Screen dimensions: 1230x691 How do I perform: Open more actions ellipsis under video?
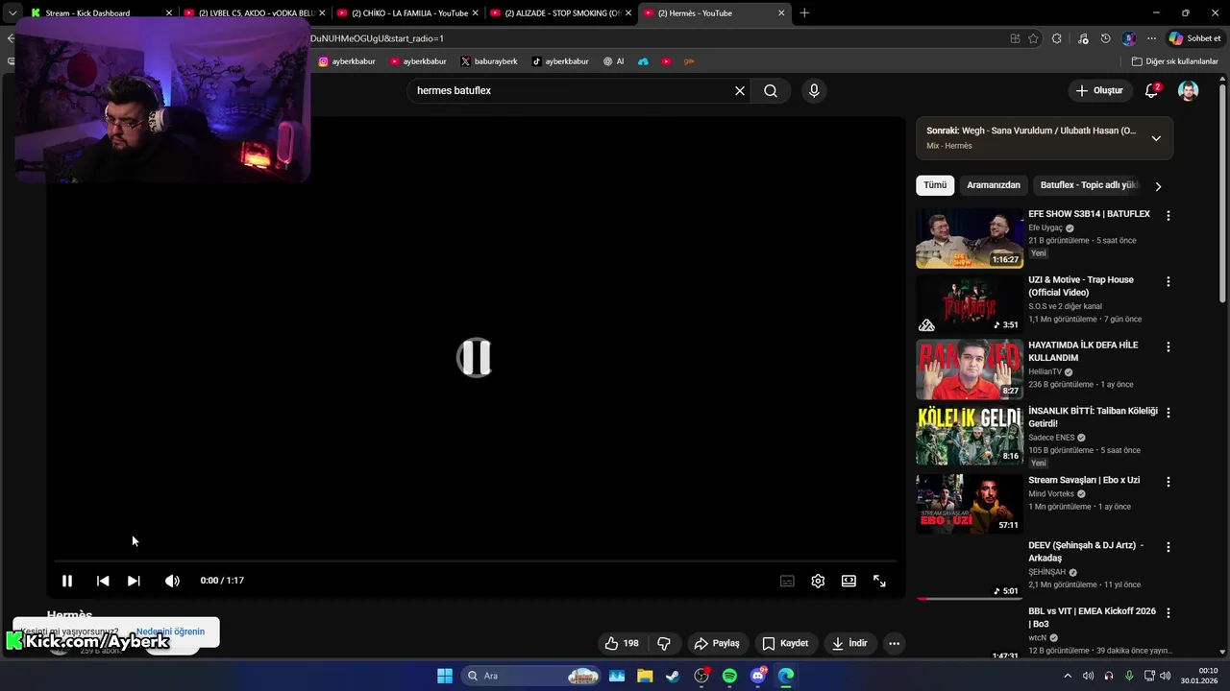(x=895, y=643)
